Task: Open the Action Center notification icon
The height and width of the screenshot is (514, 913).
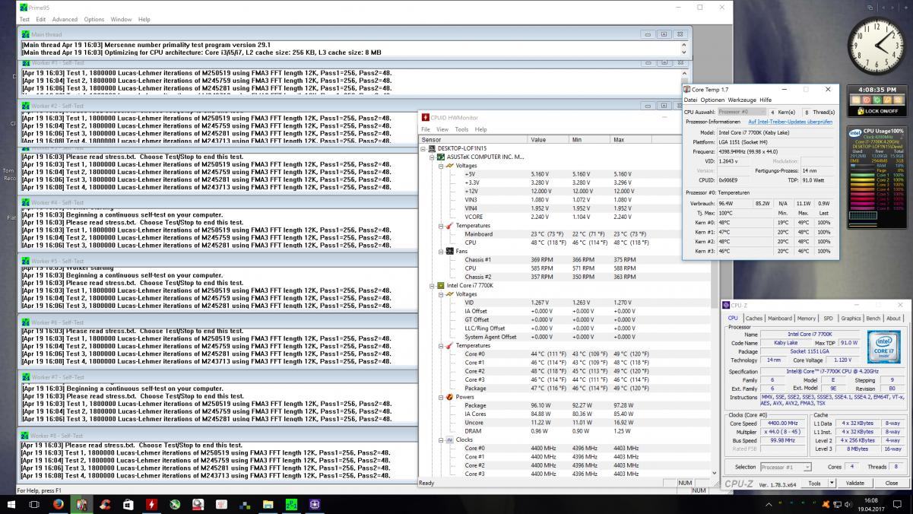Action: [897, 504]
